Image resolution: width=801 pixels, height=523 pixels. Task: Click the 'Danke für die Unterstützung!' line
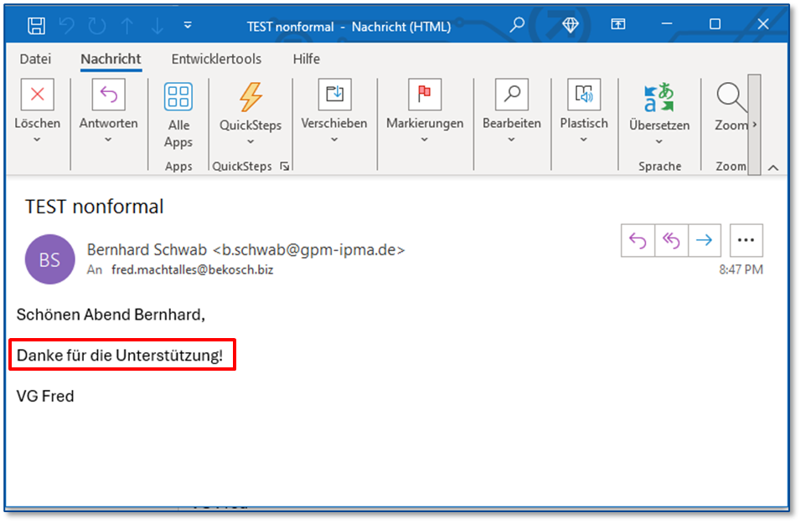tap(120, 356)
